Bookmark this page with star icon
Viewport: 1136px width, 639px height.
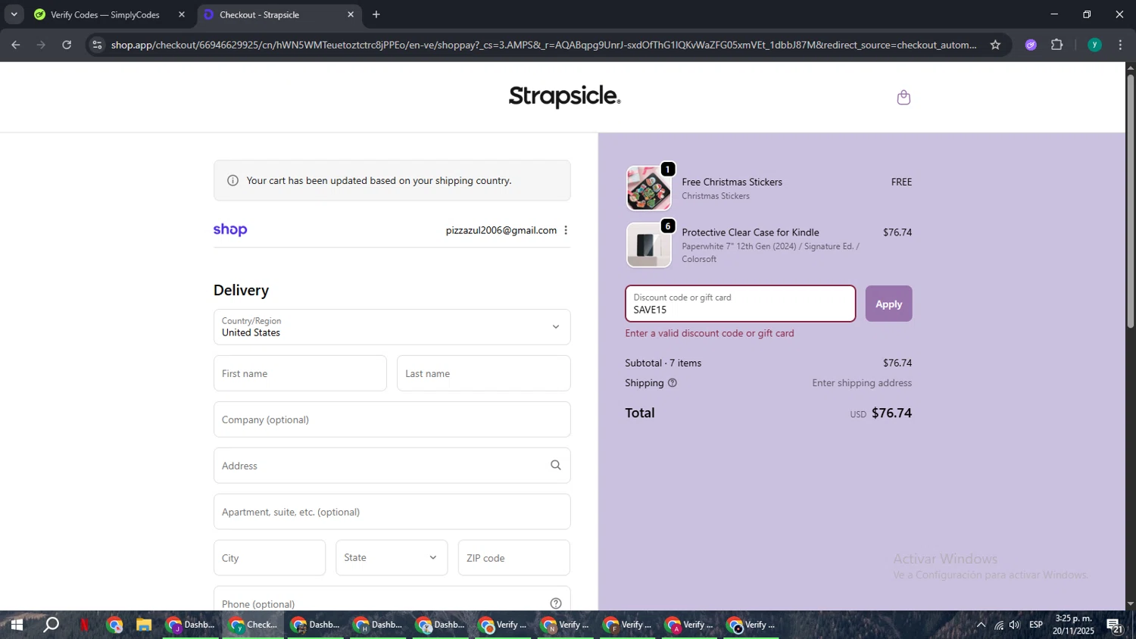coord(995,45)
